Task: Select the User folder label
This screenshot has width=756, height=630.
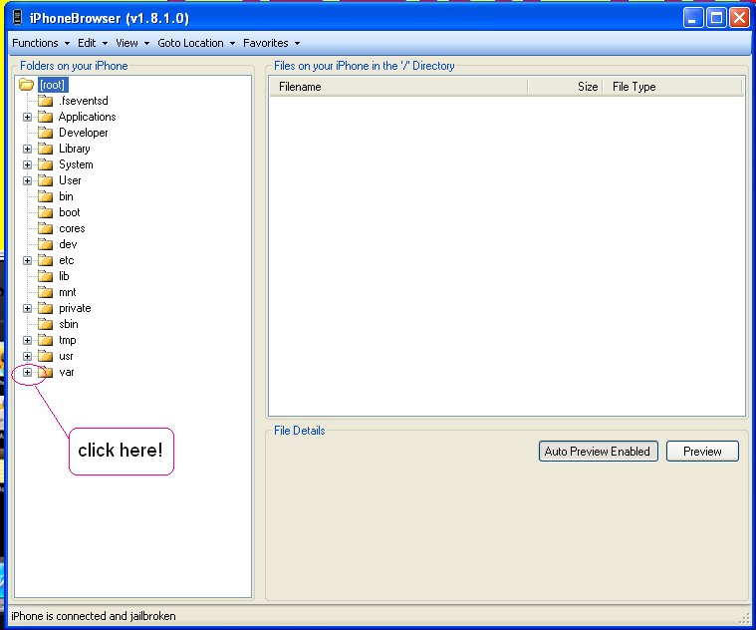Action: [70, 180]
